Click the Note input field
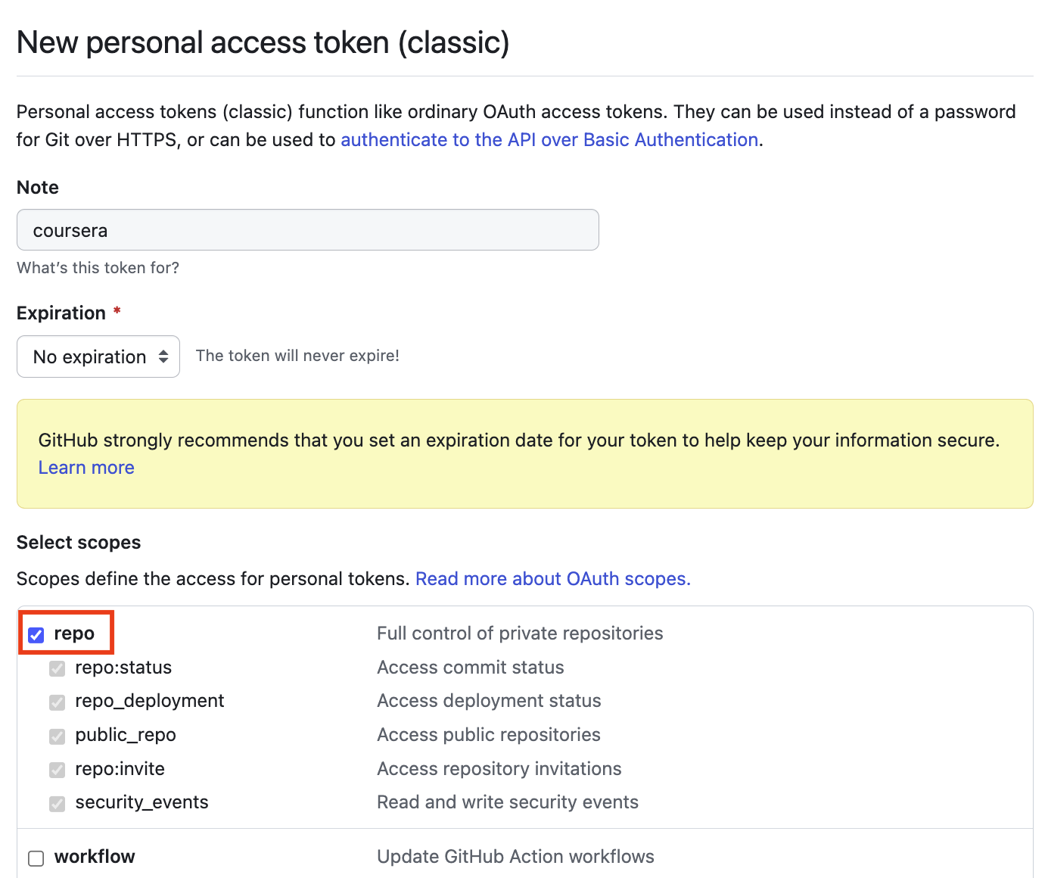 307,230
